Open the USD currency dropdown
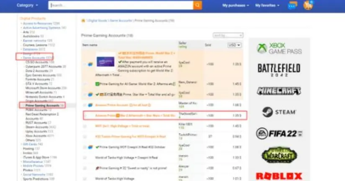The width and height of the screenshot is (345, 181). (234, 45)
